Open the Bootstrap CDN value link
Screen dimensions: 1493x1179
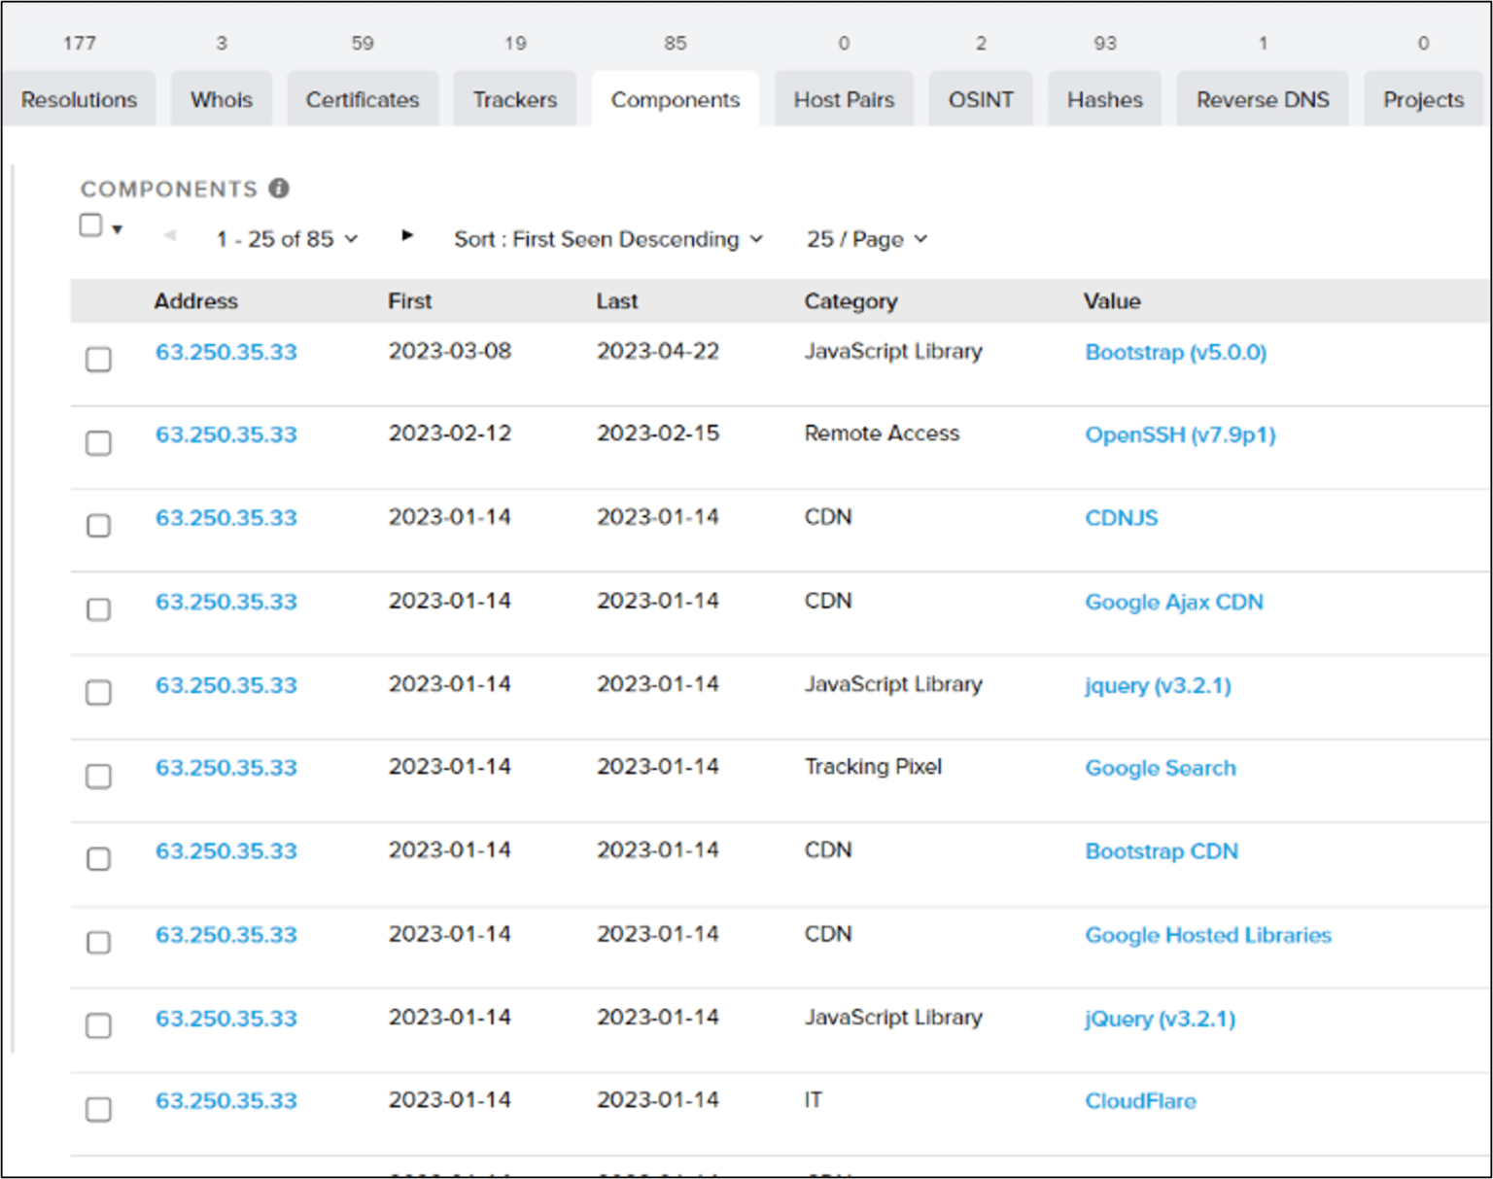point(1162,851)
